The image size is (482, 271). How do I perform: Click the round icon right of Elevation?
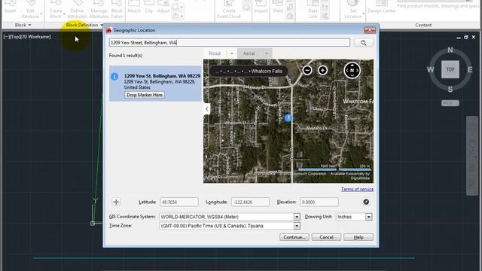coord(366,202)
